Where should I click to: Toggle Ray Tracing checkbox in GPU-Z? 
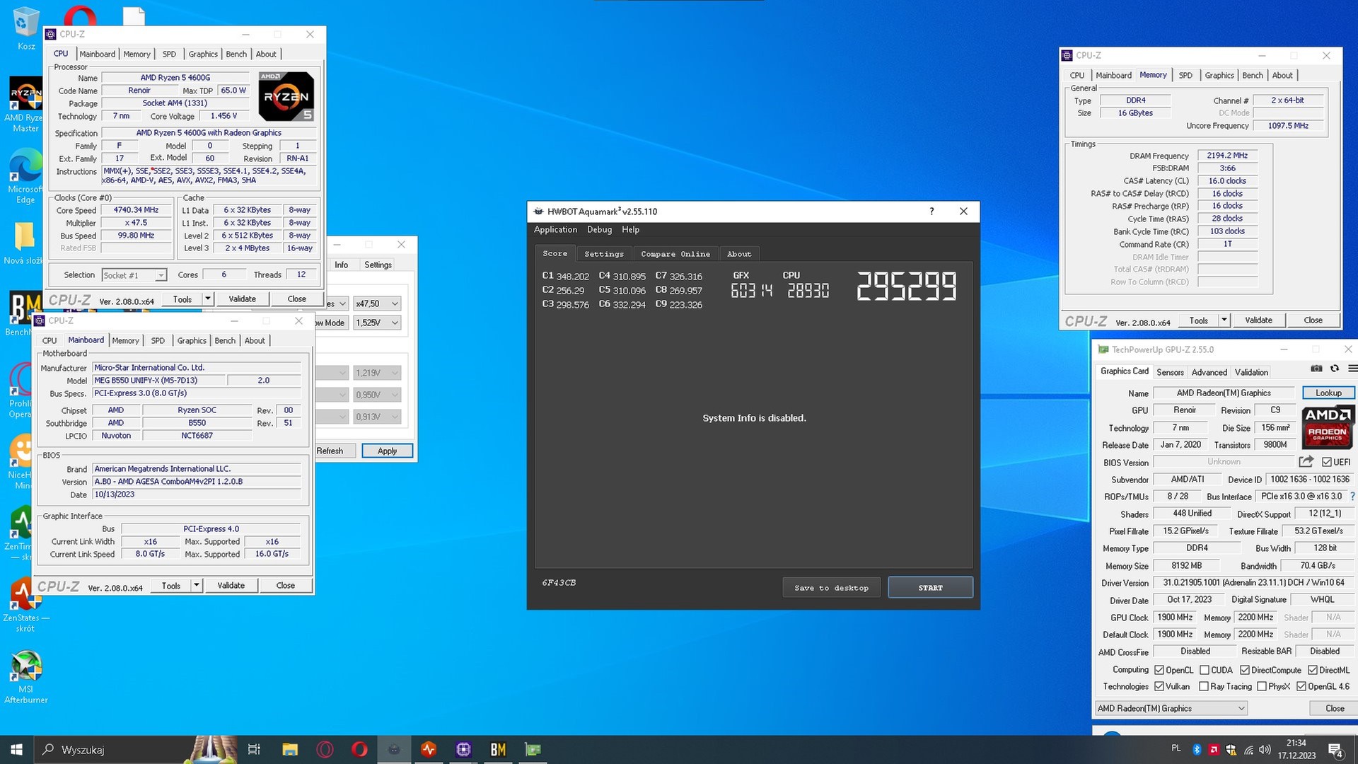(x=1204, y=686)
